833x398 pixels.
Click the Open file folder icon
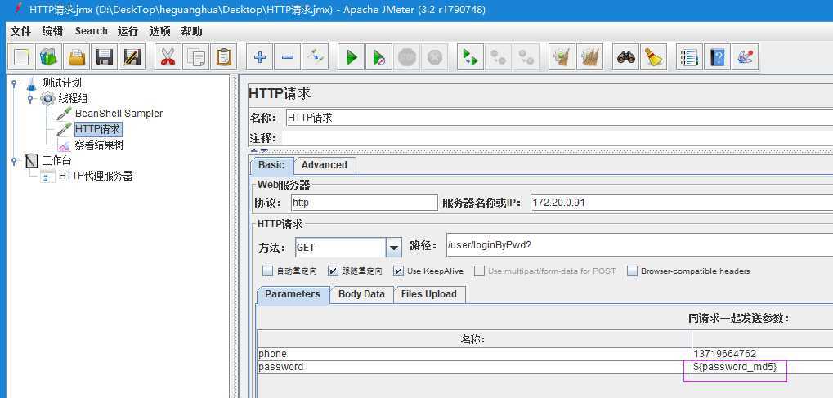coord(77,57)
